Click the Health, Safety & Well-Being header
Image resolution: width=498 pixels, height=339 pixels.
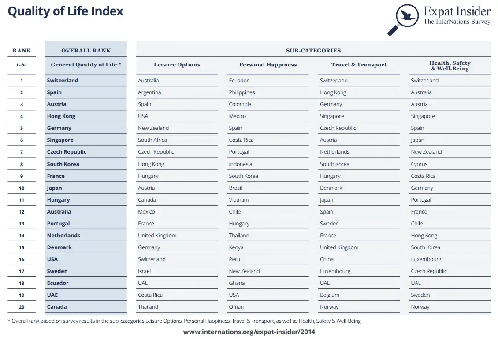[x=450, y=66]
